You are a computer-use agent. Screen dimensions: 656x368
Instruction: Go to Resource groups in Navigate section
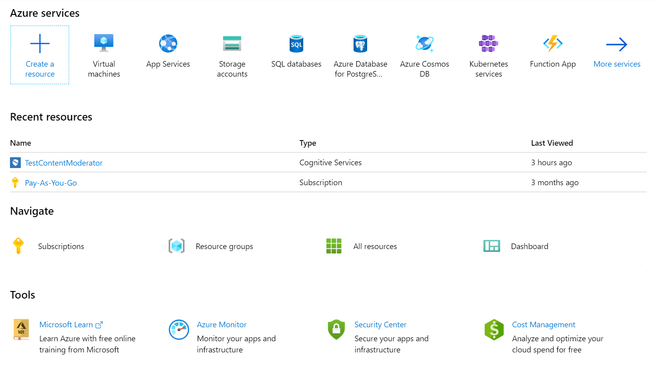coord(225,246)
